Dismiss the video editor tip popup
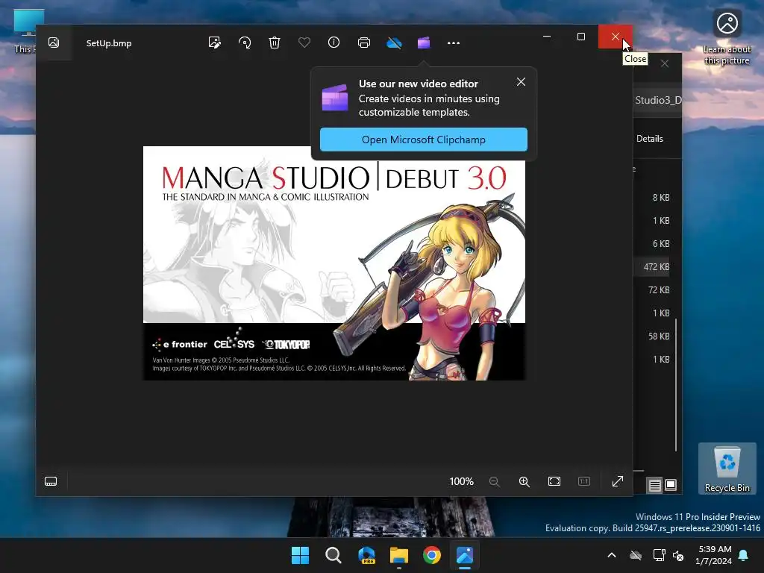764x573 pixels. tap(521, 82)
